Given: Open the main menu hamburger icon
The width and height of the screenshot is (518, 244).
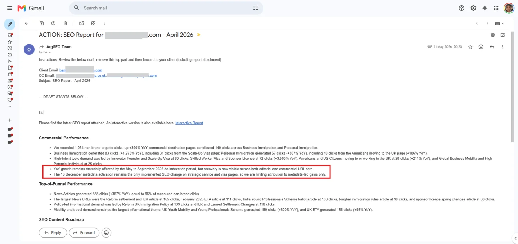Looking at the screenshot, I should tap(10, 8).
